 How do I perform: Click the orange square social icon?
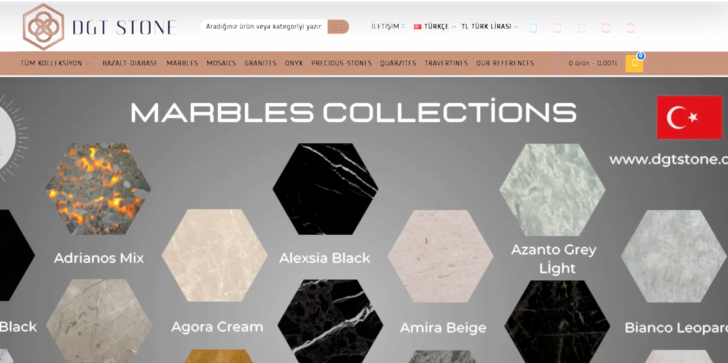coord(557,28)
